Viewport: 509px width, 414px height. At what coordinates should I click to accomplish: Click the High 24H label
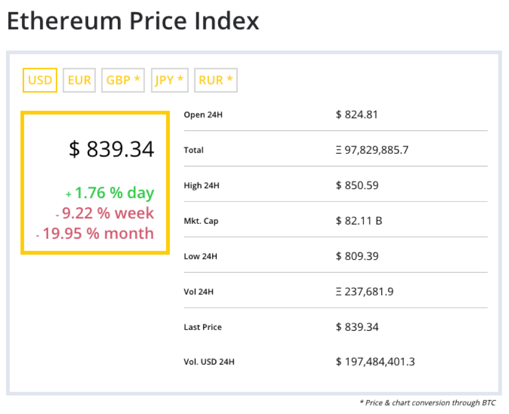(202, 185)
